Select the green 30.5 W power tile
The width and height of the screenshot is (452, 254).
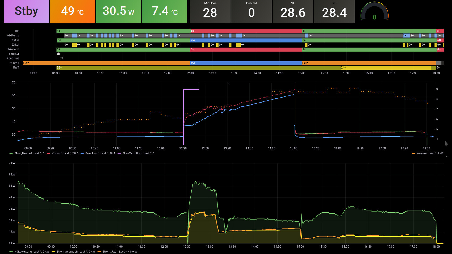tap(118, 11)
